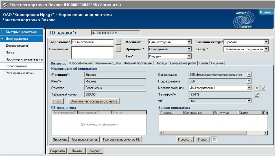Click the edit pencil icon beside Местоположение

pos(263,88)
